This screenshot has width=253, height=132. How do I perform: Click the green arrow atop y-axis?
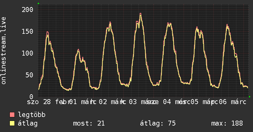point(38,3)
